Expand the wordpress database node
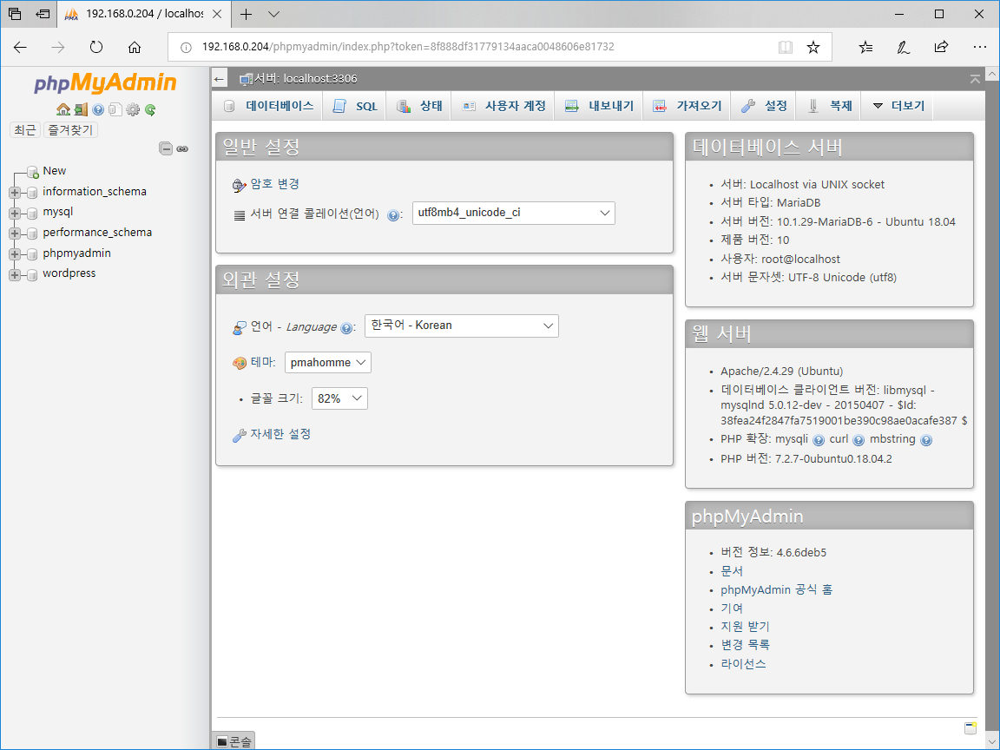This screenshot has width=1000, height=750. click(x=15, y=274)
